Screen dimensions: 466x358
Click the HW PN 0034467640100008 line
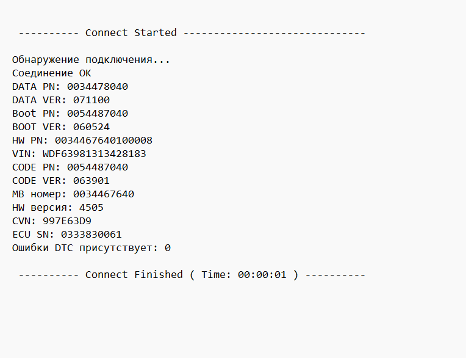click(x=82, y=140)
